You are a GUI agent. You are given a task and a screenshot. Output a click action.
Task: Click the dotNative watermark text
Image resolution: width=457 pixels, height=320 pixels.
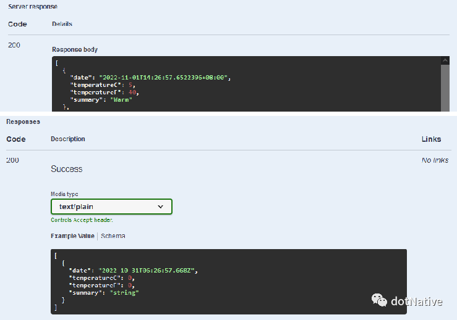(x=417, y=301)
